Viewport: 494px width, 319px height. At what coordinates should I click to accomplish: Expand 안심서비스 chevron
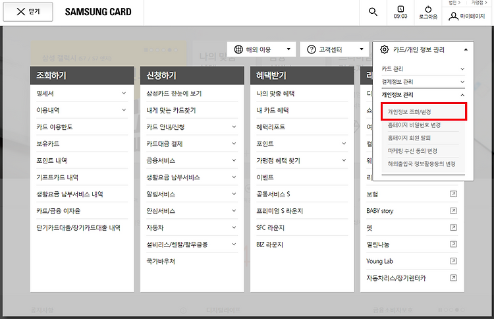[x=234, y=210]
